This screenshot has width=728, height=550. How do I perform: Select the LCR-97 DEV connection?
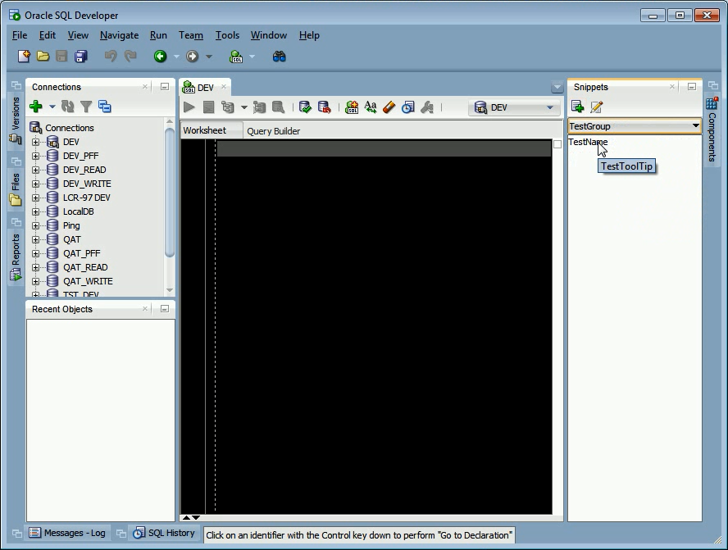tap(86, 198)
